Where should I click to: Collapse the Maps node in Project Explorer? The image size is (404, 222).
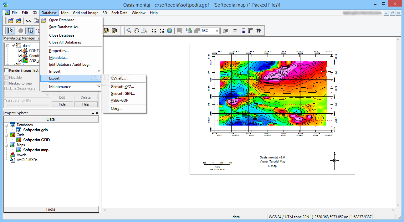7,145
